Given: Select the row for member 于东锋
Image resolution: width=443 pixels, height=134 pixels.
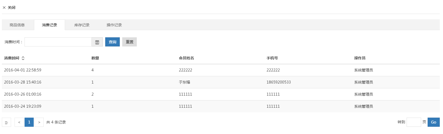Looking at the screenshot, I should (221, 82).
